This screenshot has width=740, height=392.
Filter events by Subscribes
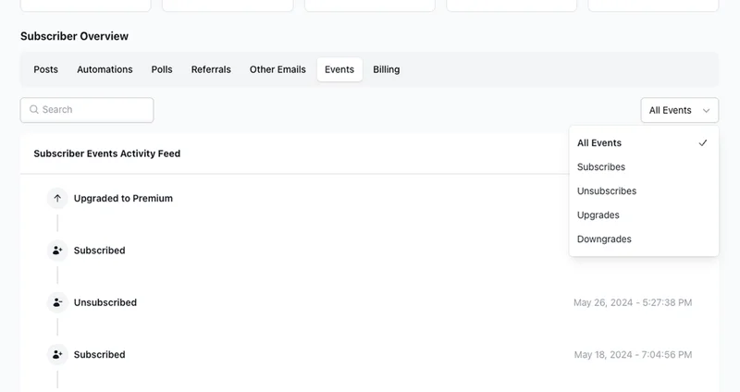(x=601, y=167)
